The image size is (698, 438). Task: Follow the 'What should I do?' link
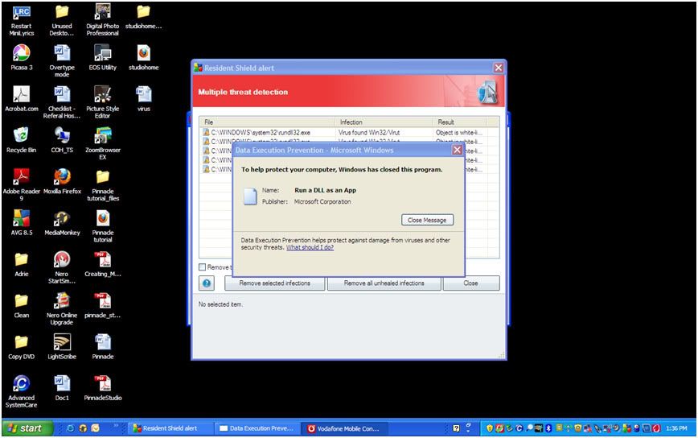pyautogui.click(x=310, y=247)
